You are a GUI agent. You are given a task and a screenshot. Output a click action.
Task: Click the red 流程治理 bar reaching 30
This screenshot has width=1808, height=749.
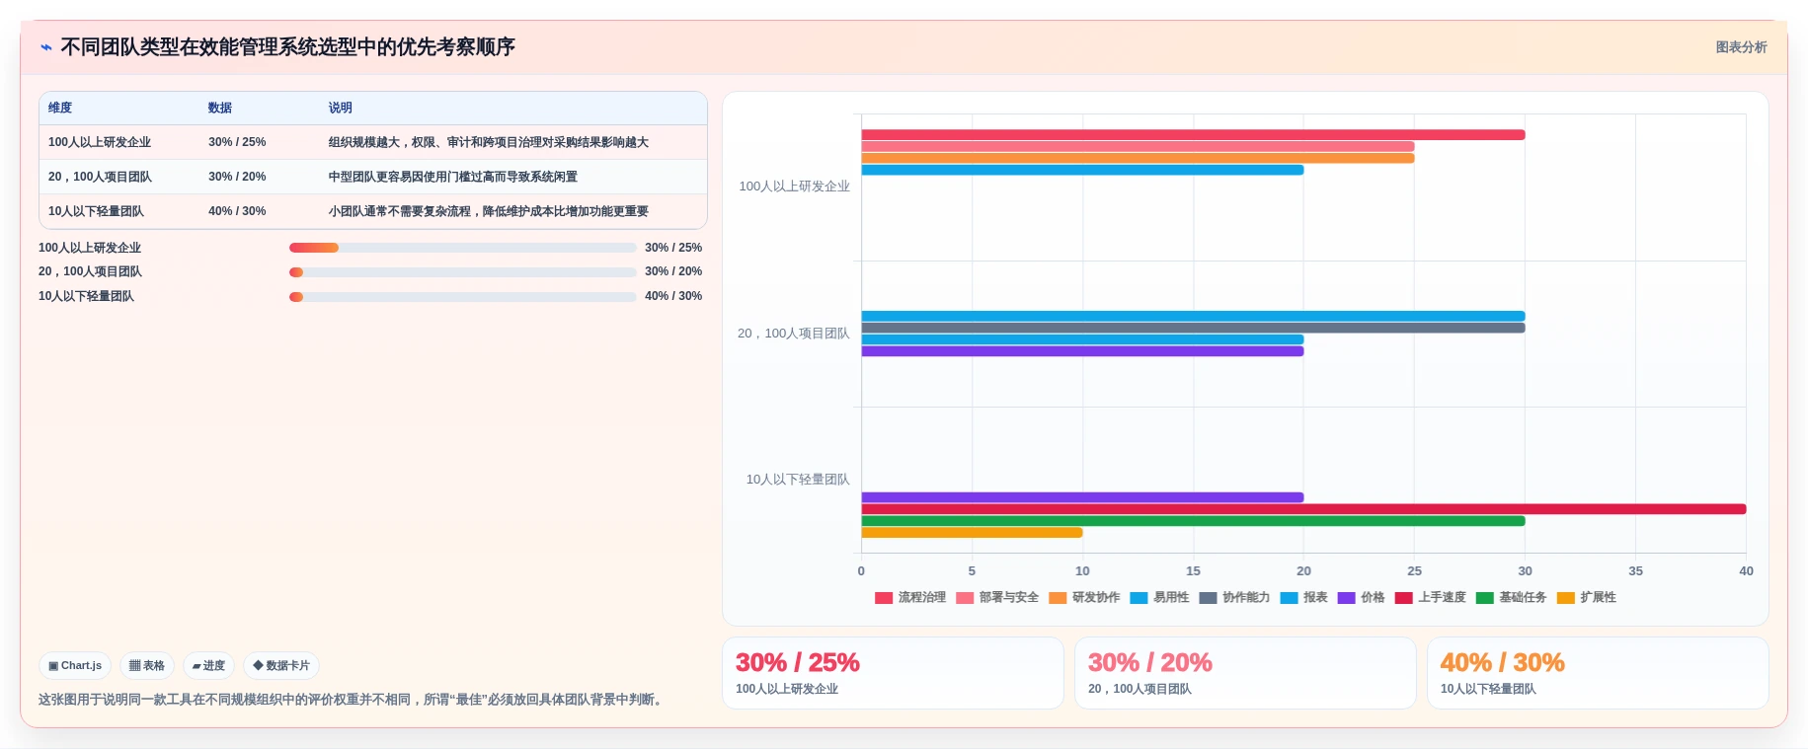pos(1193,135)
